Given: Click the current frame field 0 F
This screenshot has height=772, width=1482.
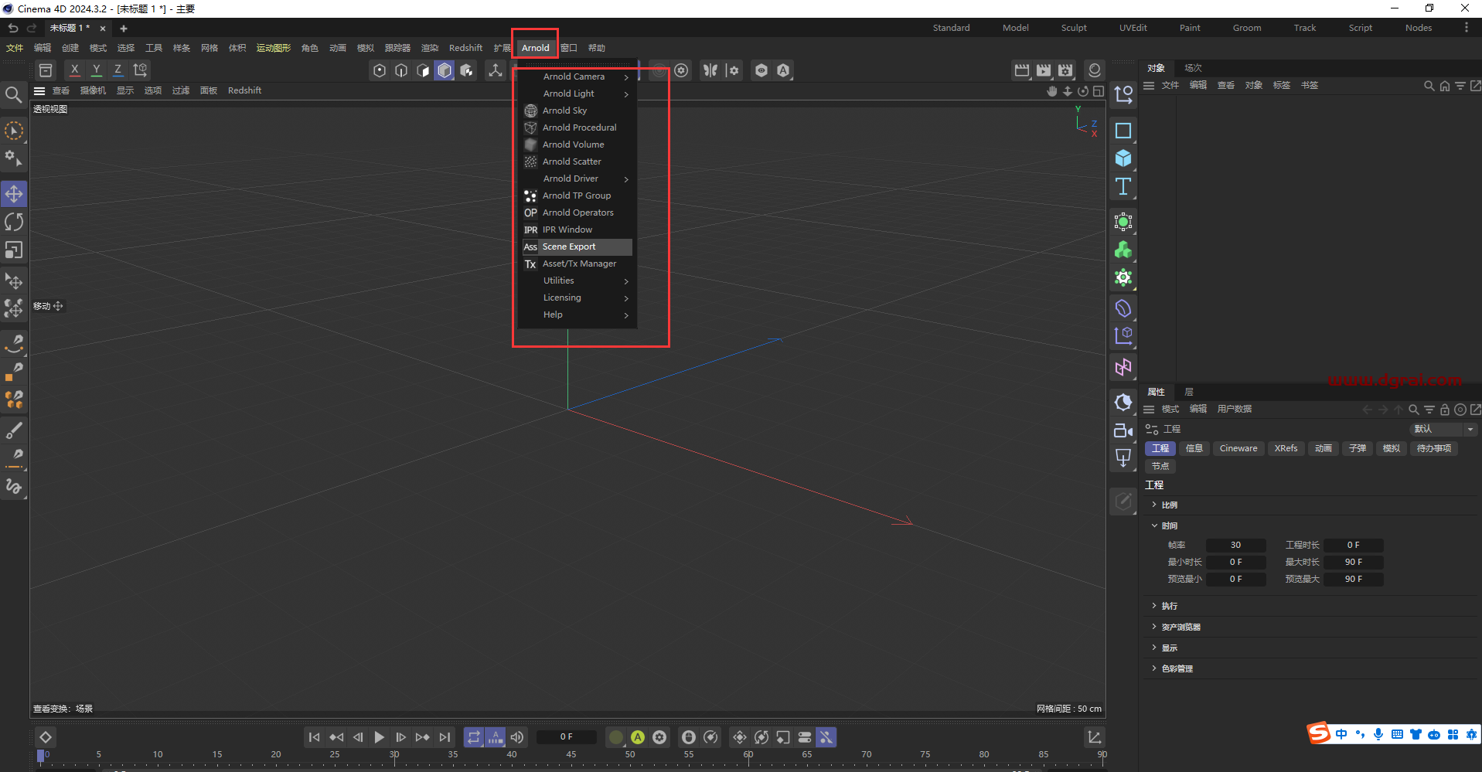Looking at the screenshot, I should 567,737.
